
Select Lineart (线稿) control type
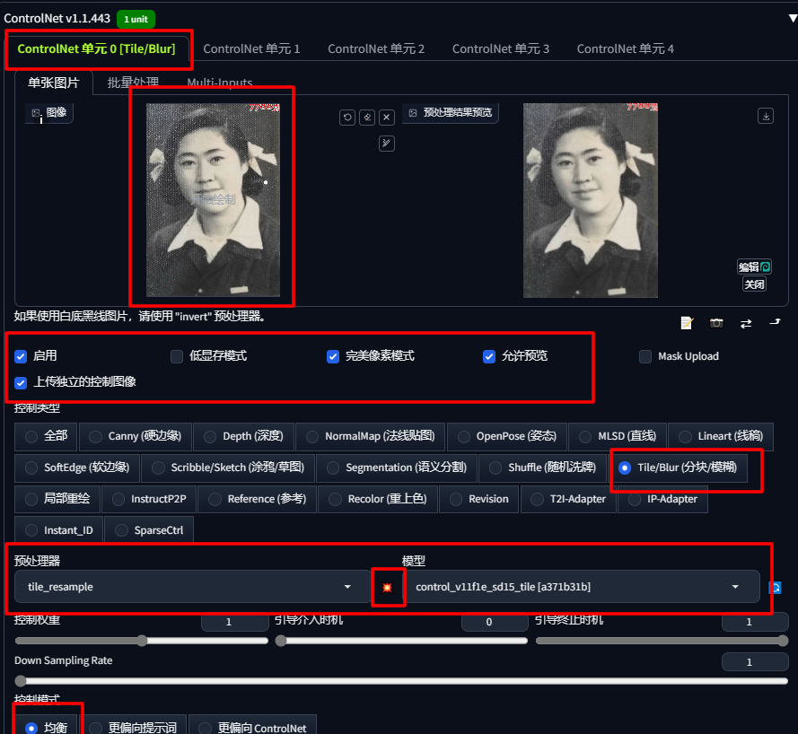click(721, 436)
